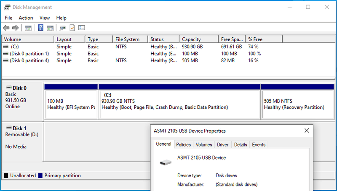Click the Disk drives device type value
Screen dimensions: 337x191
226,175
